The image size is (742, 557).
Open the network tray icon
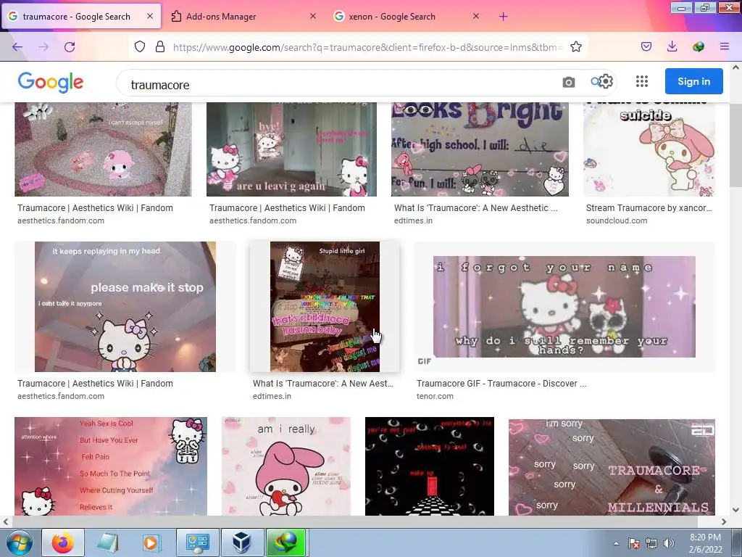point(651,543)
